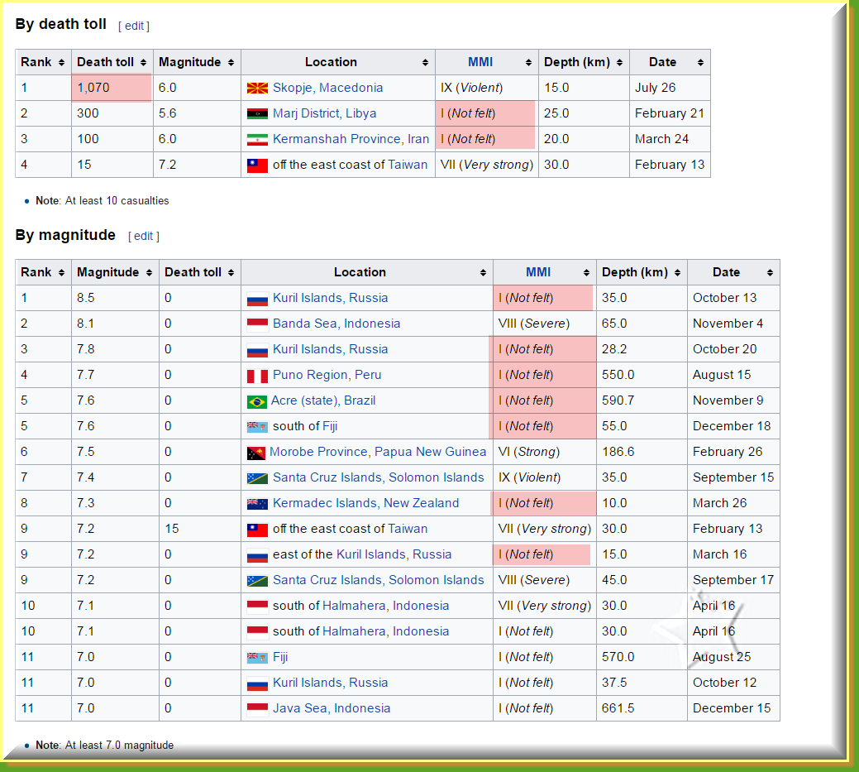This screenshot has height=772, width=859.
Task: Sort magnitude table by Location arrows
Action: click(483, 272)
